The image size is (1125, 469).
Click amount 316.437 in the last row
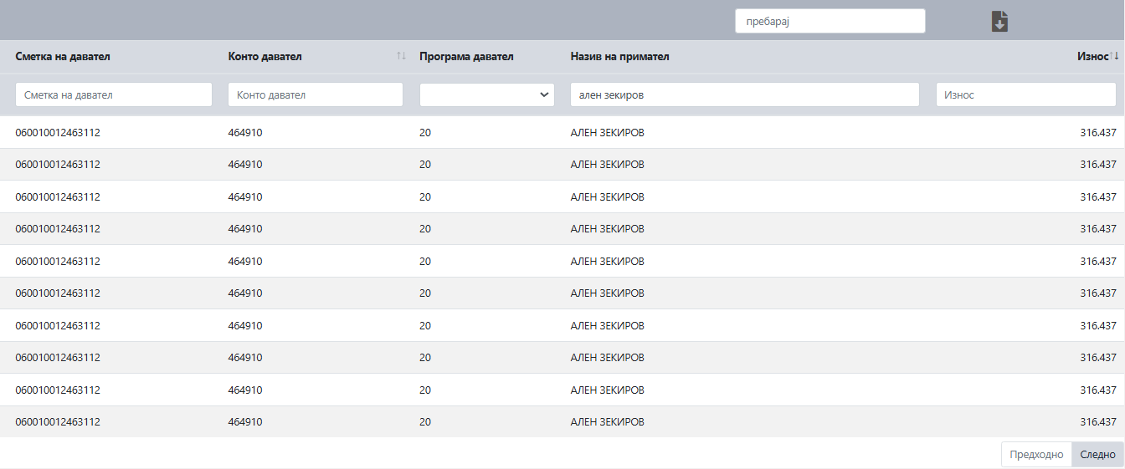[1098, 421]
